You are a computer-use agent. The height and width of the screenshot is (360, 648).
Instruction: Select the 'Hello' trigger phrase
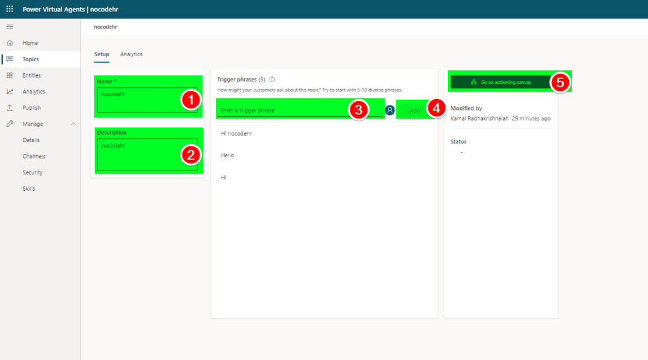click(x=227, y=155)
